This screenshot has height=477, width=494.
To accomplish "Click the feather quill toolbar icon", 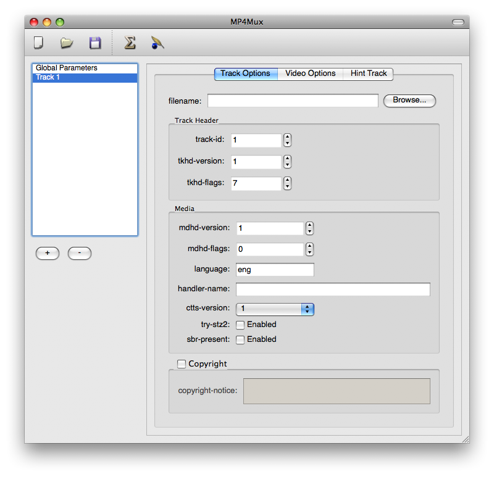I will click(157, 43).
